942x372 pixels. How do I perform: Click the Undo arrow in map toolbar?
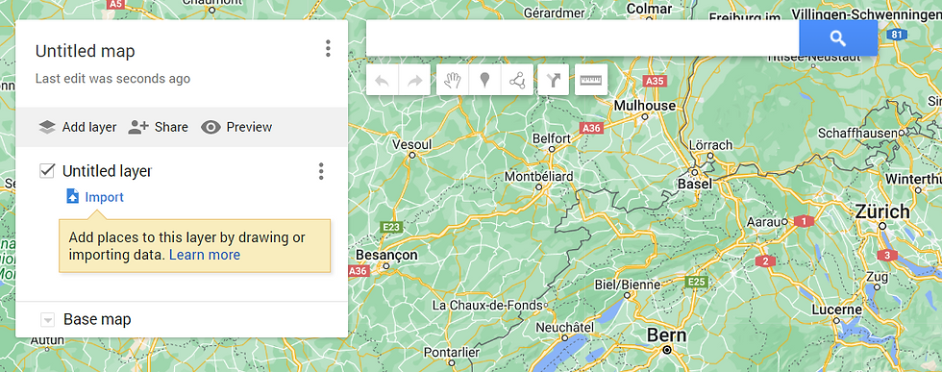(383, 80)
